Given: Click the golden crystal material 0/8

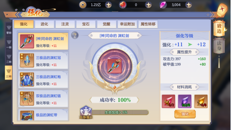Looking at the screenshot, I should (x=201, y=101).
